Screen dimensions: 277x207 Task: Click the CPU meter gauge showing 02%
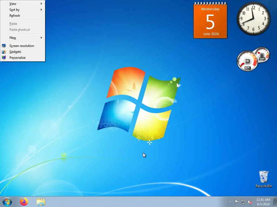[x=247, y=61]
